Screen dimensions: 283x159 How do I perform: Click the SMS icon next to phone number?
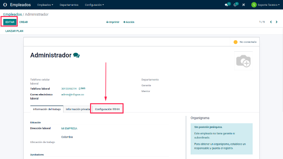click(x=82, y=88)
